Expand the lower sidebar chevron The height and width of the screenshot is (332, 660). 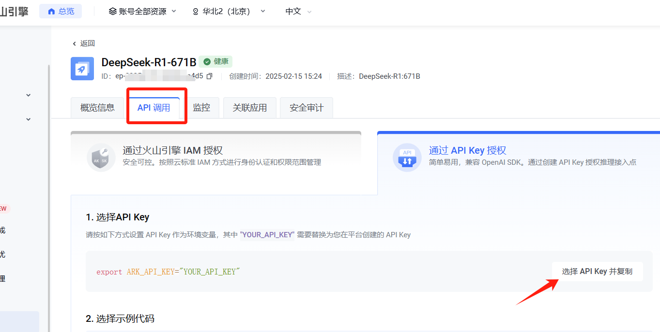pyautogui.click(x=28, y=119)
